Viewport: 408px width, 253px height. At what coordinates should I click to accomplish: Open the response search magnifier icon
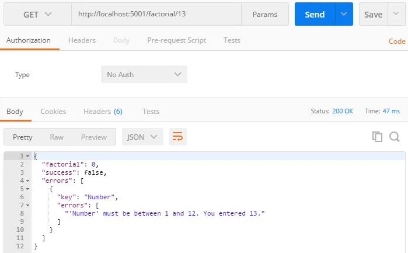coord(394,137)
